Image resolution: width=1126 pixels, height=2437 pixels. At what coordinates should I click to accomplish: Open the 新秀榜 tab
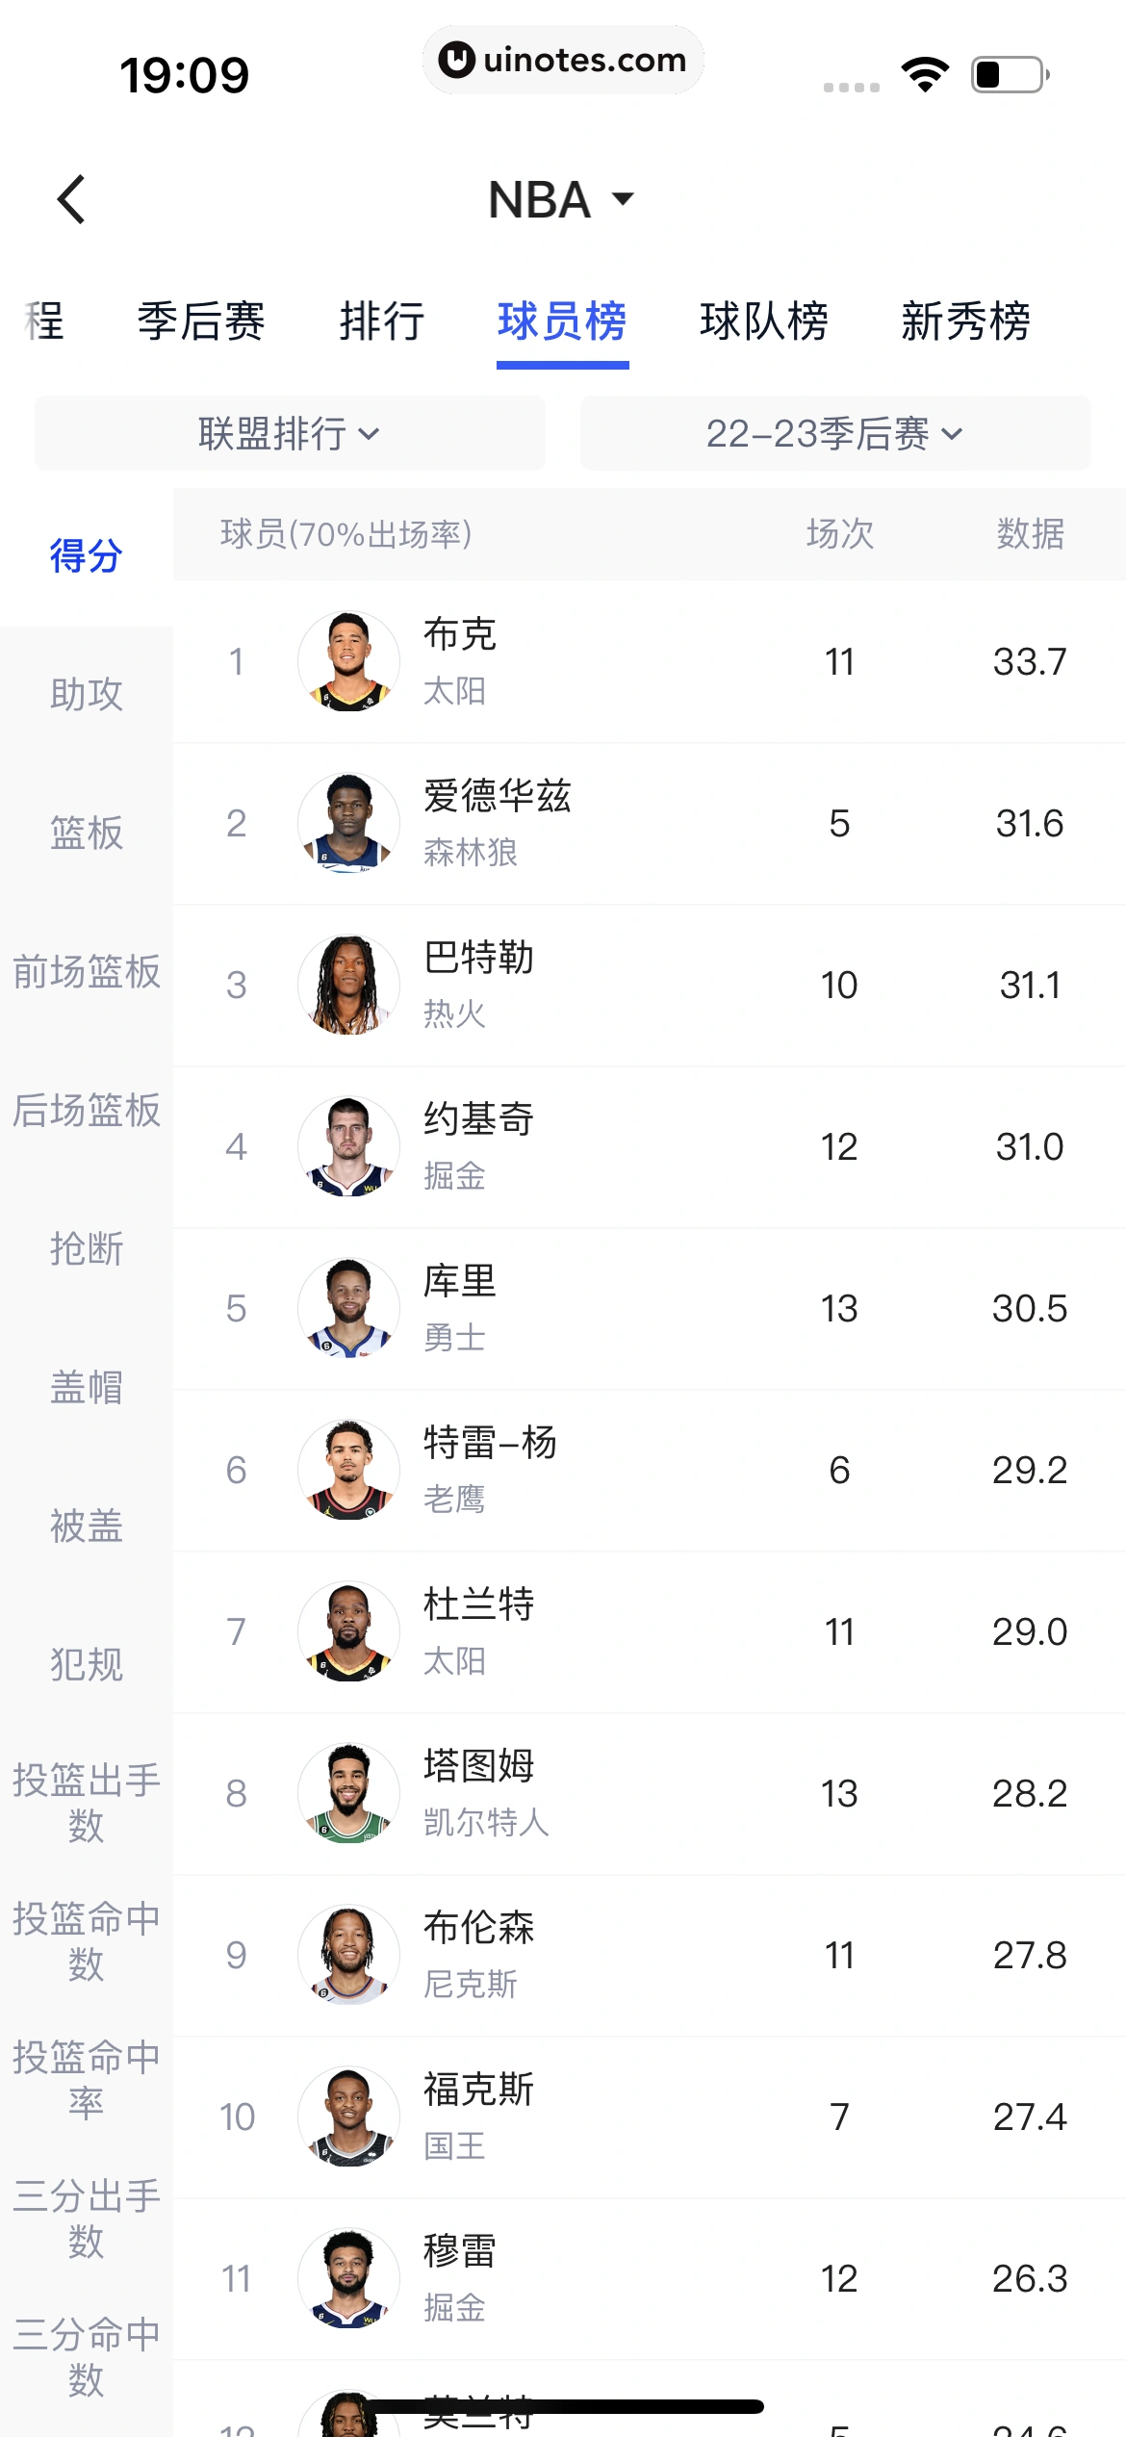click(966, 321)
